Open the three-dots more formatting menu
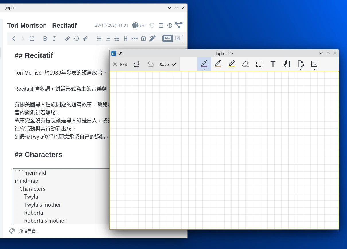The image size is (347, 249). click(134, 39)
